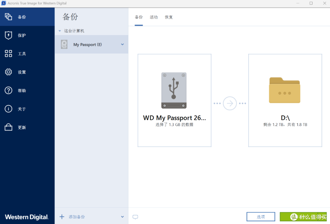Screen dimensions: 330x224
Task: Click the 剩余 1.2 TB，共有 1.8 TB text
Action: 285,125
